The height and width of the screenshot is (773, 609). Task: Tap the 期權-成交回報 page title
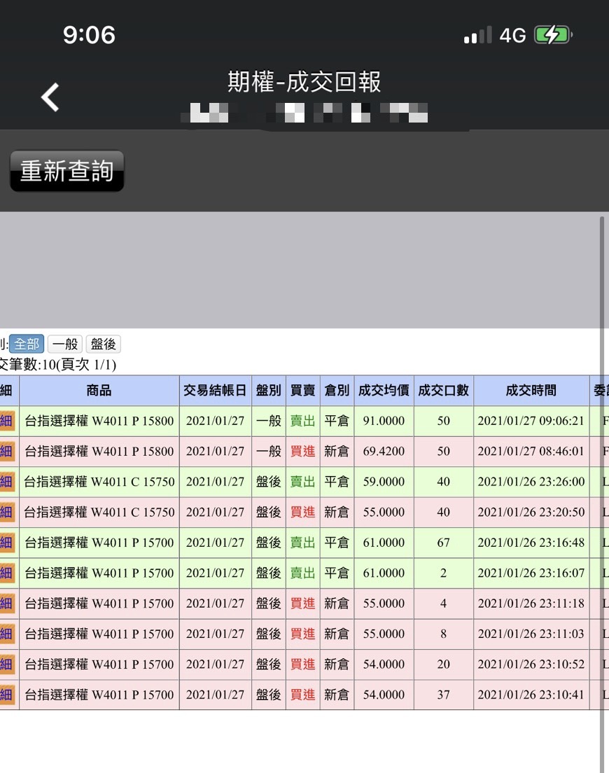(304, 82)
